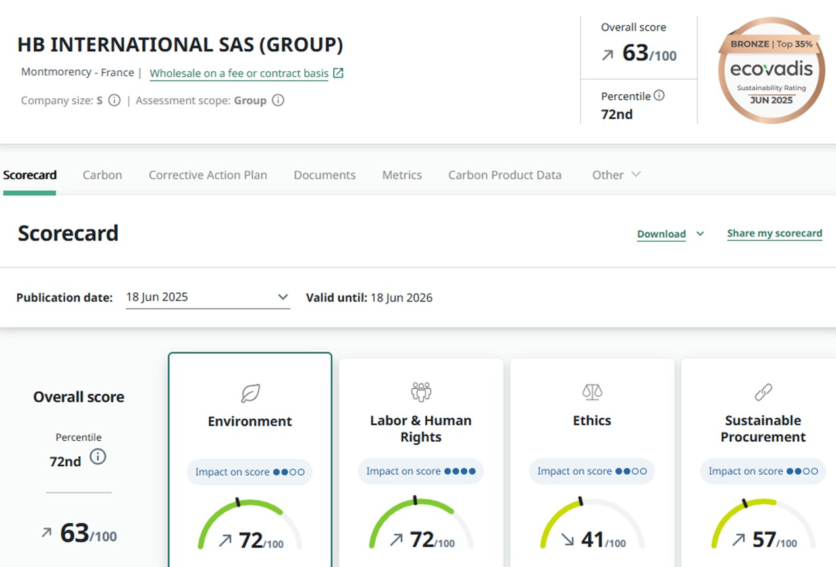
Task: Click the Valid until 18 Jun 2026 text
Action: pos(369,298)
